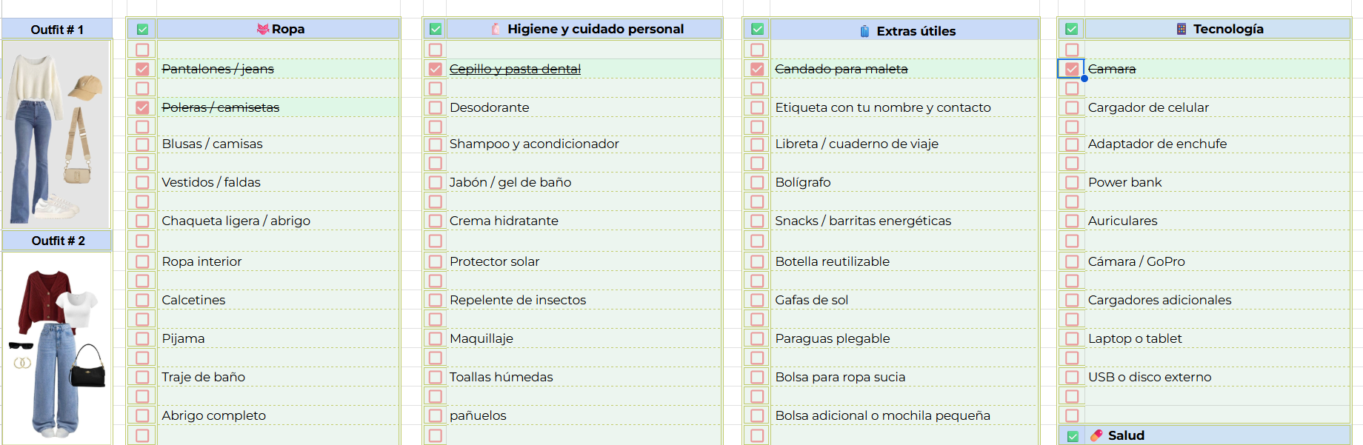Select the Outfit # 2 header cell
The image size is (1363, 445).
[x=57, y=241]
